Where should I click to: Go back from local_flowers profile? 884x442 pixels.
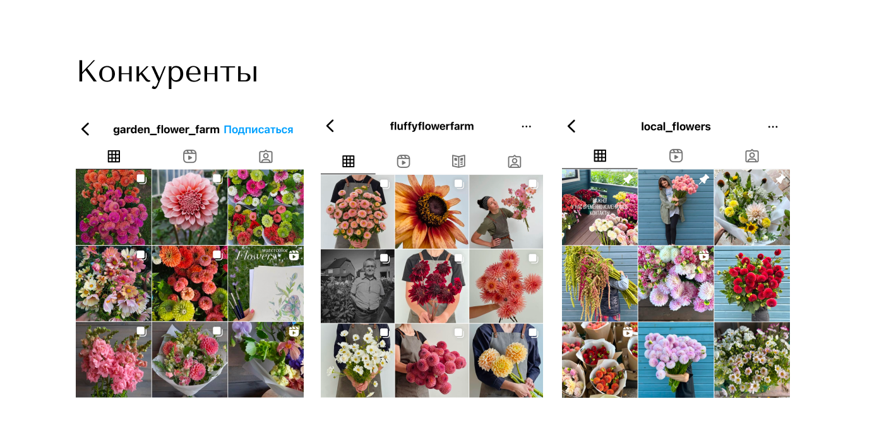(571, 126)
